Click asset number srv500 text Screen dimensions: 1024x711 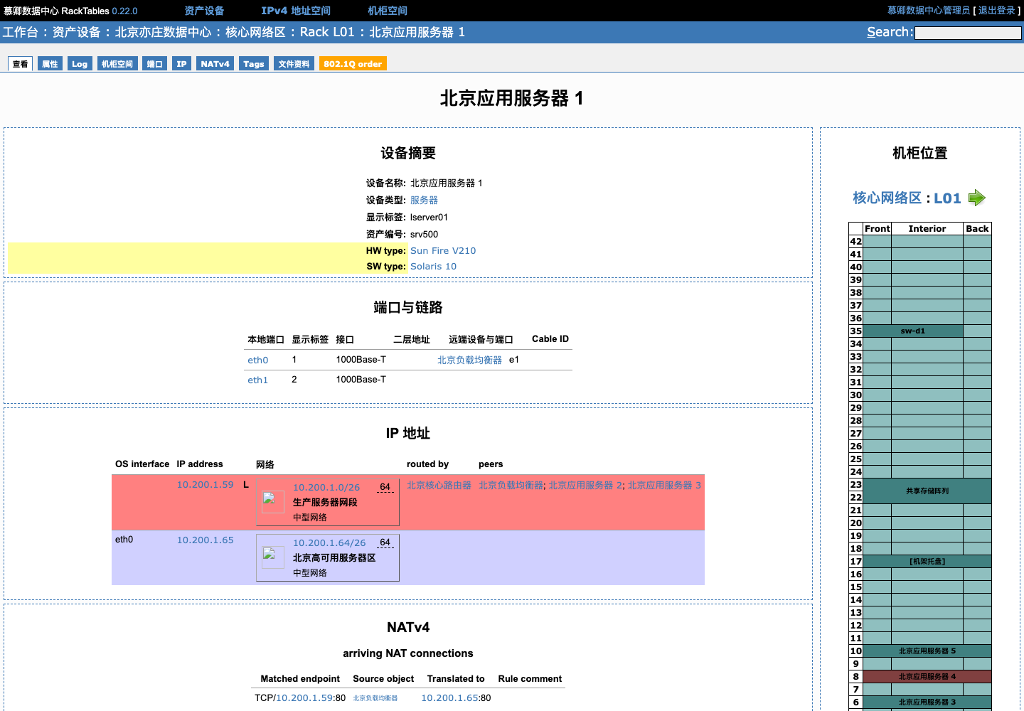(424, 235)
